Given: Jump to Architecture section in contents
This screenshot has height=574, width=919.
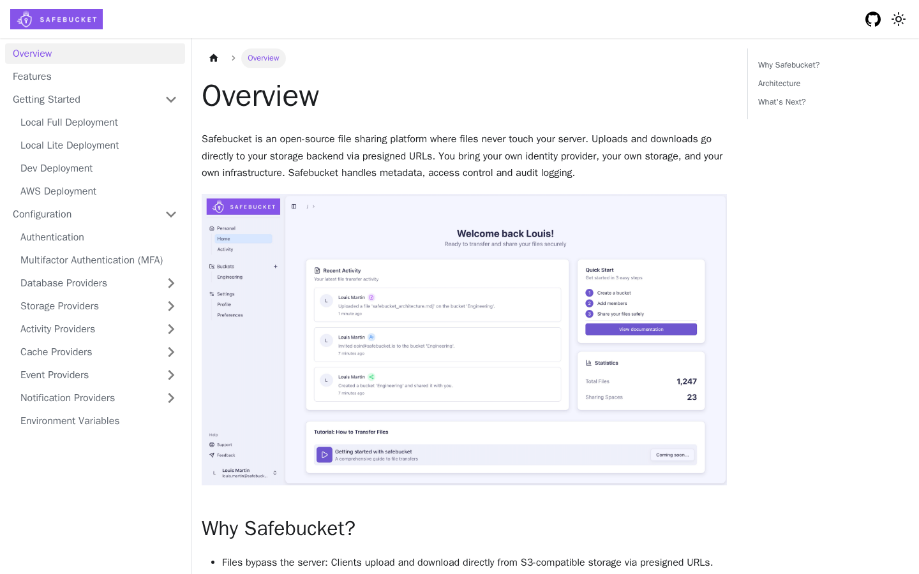Looking at the screenshot, I should pos(779,84).
